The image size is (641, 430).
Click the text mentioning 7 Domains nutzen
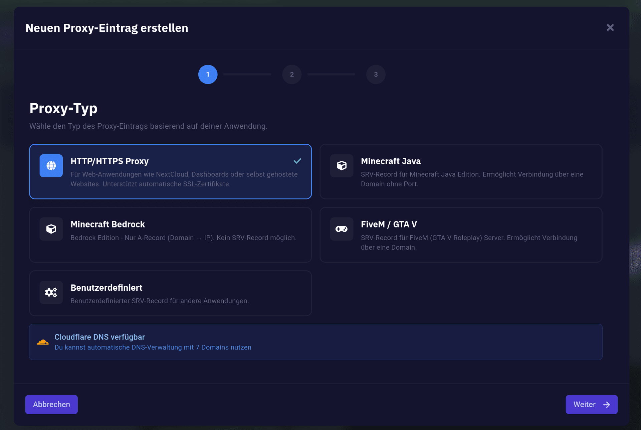point(153,347)
